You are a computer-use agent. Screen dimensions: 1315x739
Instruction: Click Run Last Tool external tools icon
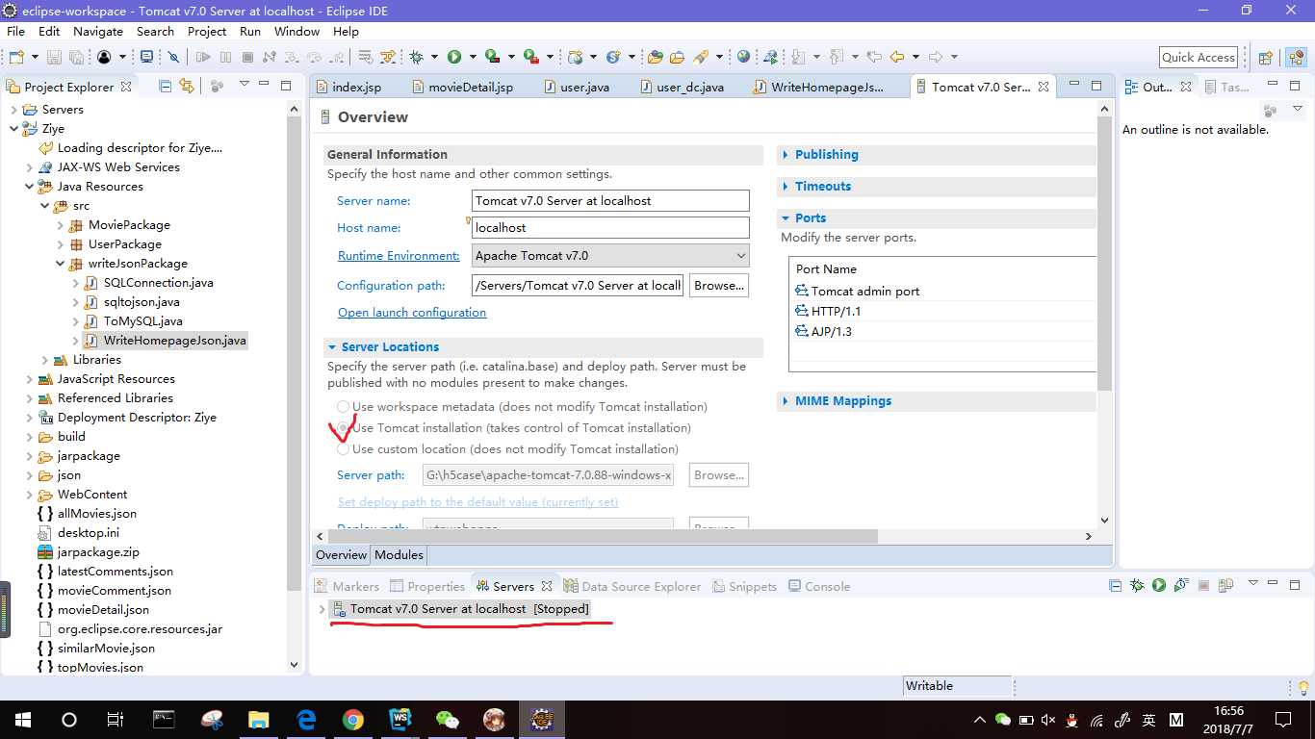point(530,57)
